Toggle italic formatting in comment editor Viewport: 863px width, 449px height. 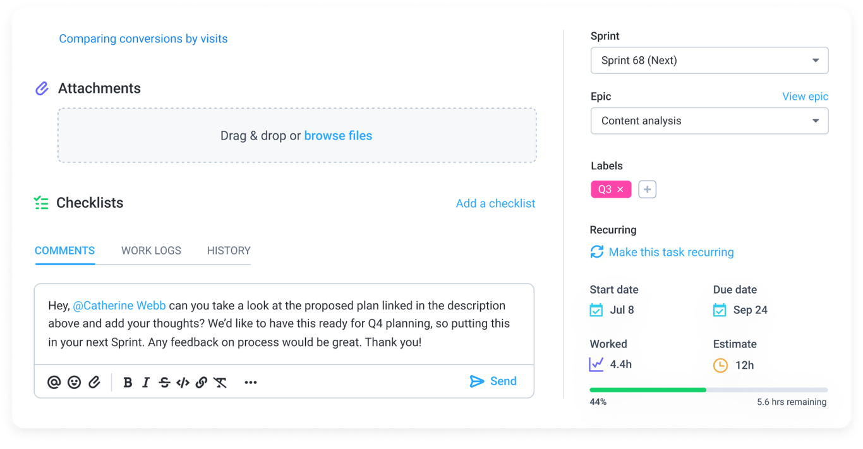pos(146,382)
